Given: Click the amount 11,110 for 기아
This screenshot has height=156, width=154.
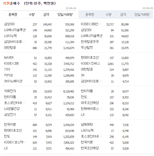Looking at the screenshot, I should (x=48, y=70).
